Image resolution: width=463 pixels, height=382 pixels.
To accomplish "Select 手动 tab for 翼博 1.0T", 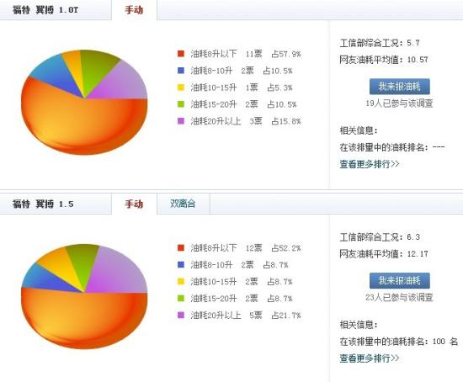I will (134, 10).
